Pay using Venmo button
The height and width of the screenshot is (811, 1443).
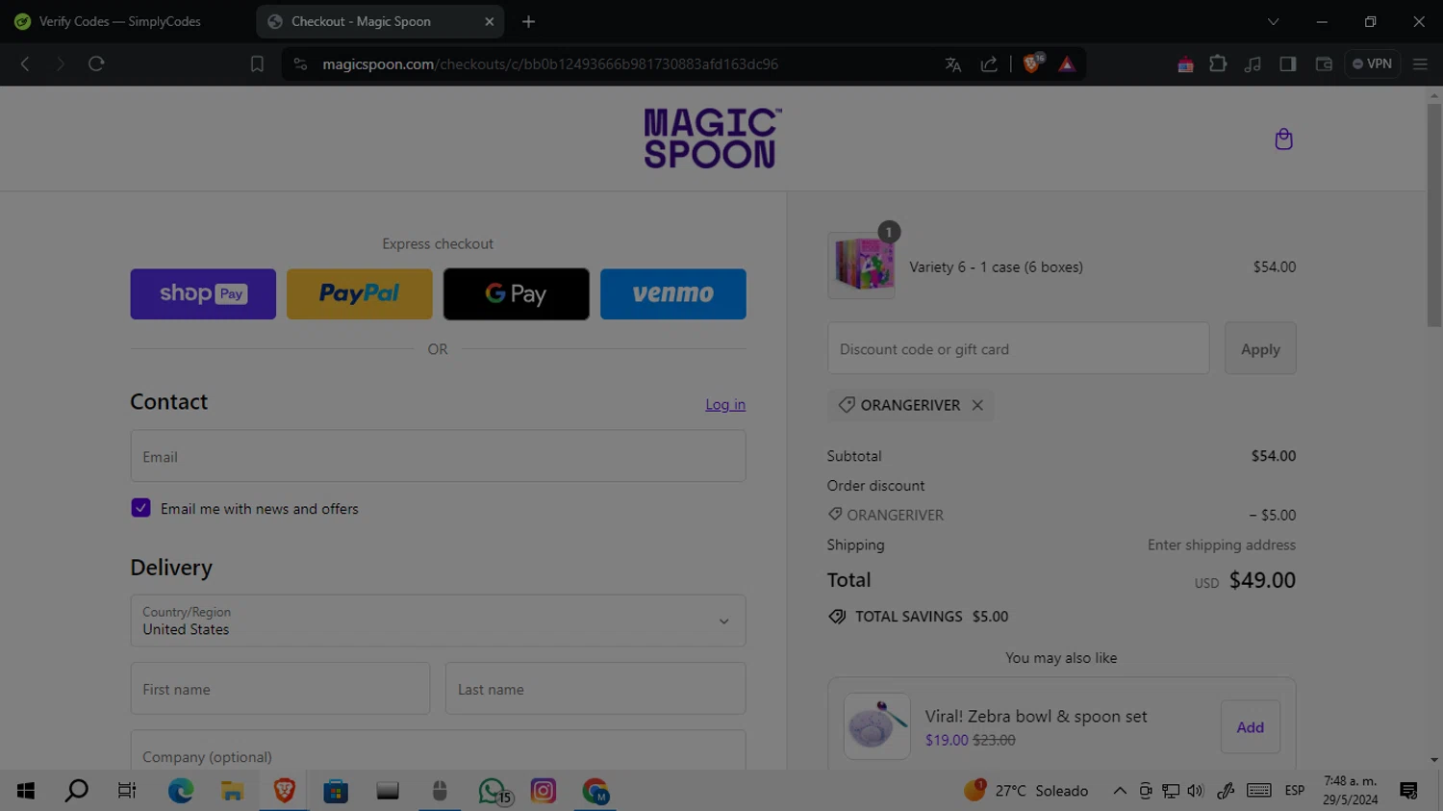click(x=673, y=293)
